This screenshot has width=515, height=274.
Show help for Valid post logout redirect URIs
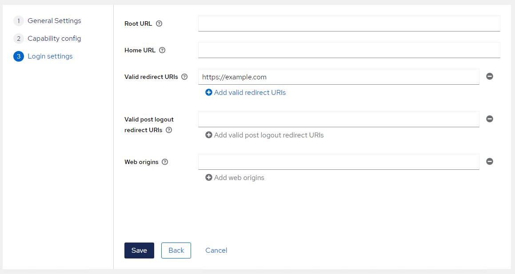169,130
